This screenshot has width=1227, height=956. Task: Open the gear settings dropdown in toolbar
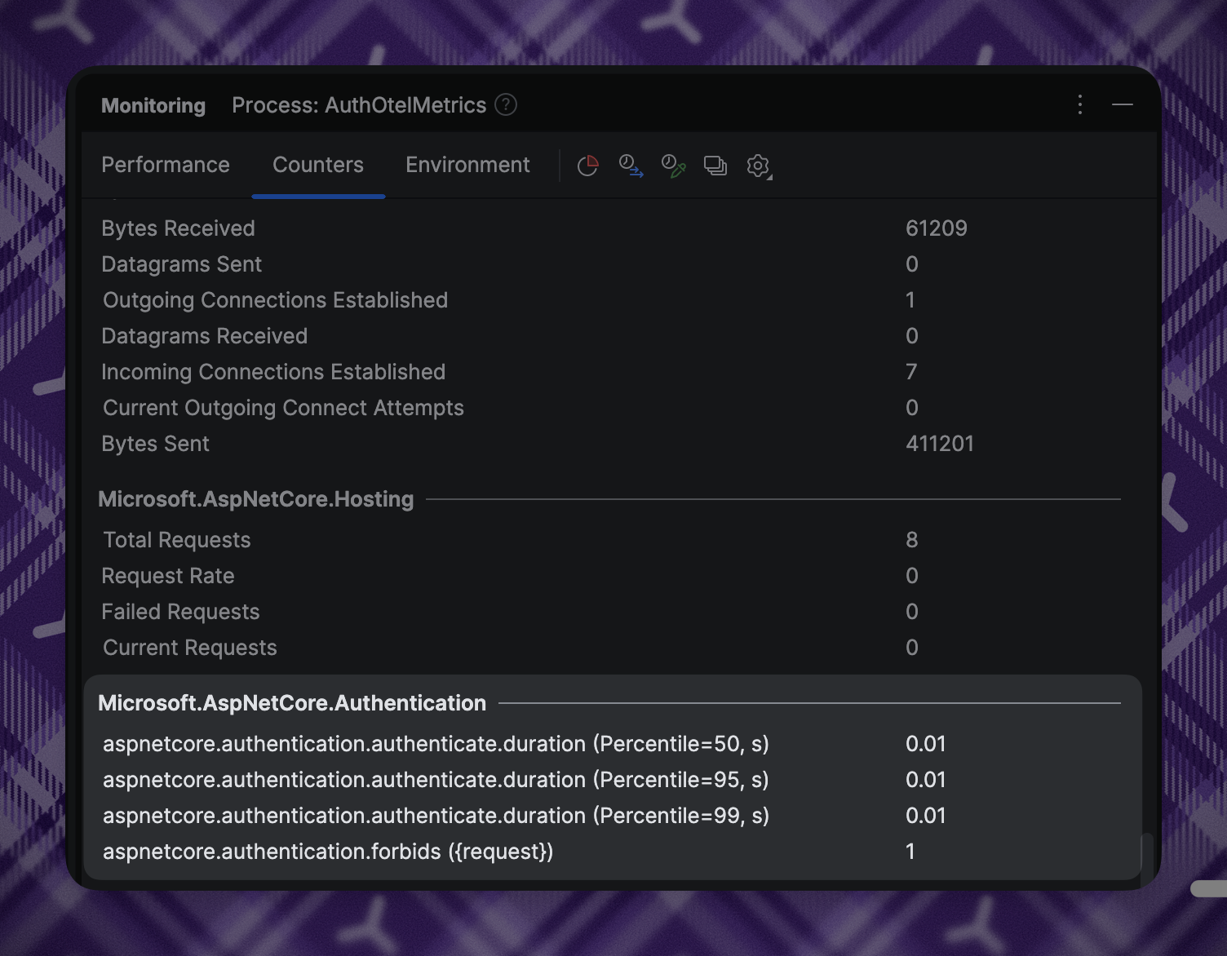759,166
